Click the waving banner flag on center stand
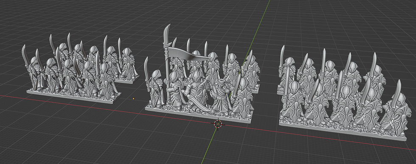The width and height of the screenshot is (416, 164). tap(190, 54)
